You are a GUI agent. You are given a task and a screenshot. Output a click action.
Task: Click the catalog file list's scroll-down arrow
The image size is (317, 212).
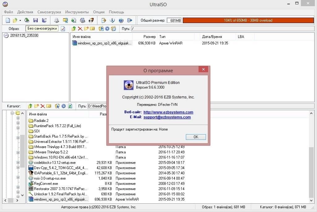coord(311,201)
